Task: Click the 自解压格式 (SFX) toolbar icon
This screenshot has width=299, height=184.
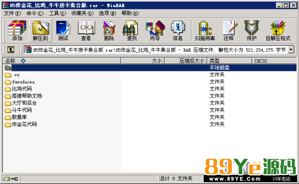Action: (278, 28)
